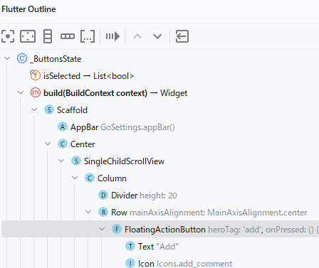Select the Divider height: 20 item
Screen dimensions: 319x268
pyautogui.click(x=137, y=195)
